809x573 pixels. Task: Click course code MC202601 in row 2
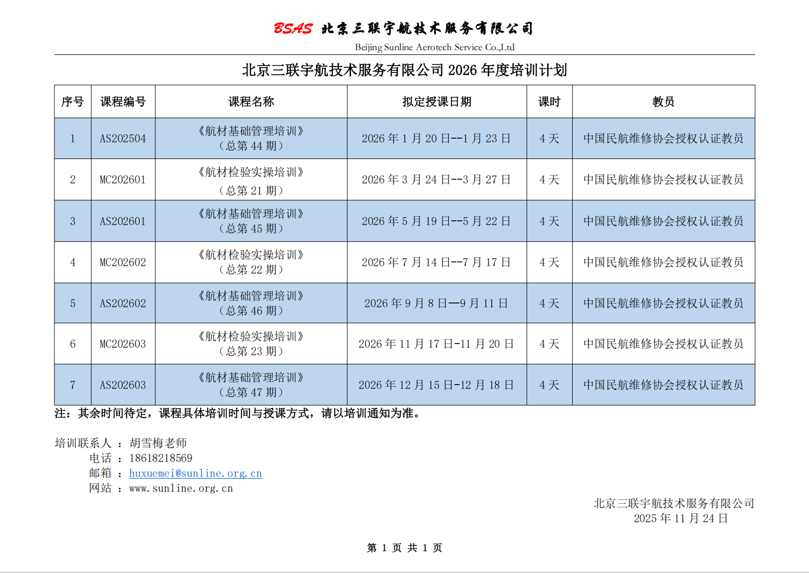point(123,179)
